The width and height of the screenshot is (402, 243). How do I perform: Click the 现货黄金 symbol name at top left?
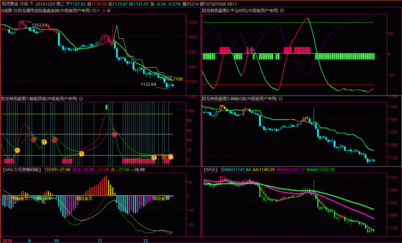10,4
